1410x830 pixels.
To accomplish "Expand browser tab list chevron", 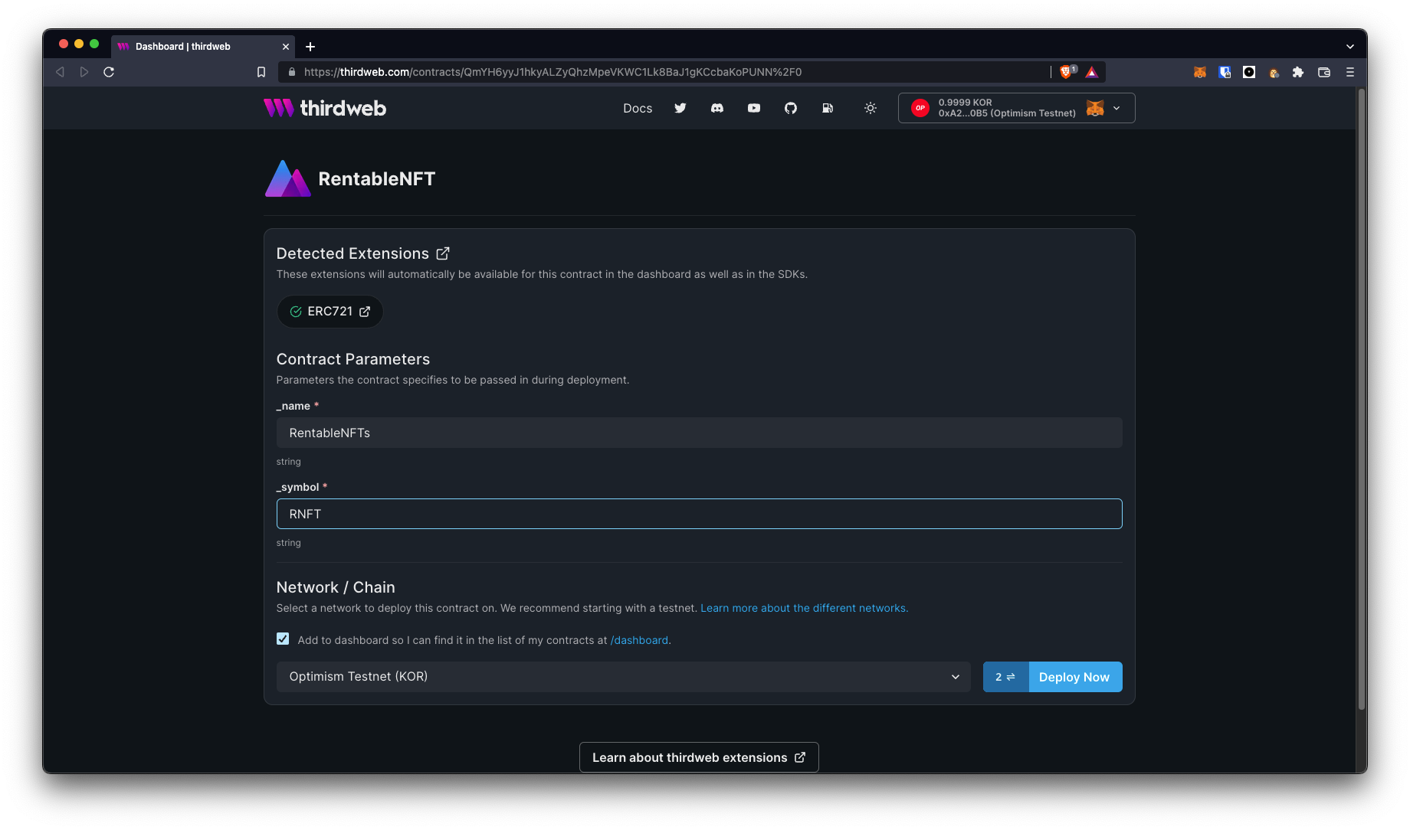I will (x=1349, y=47).
